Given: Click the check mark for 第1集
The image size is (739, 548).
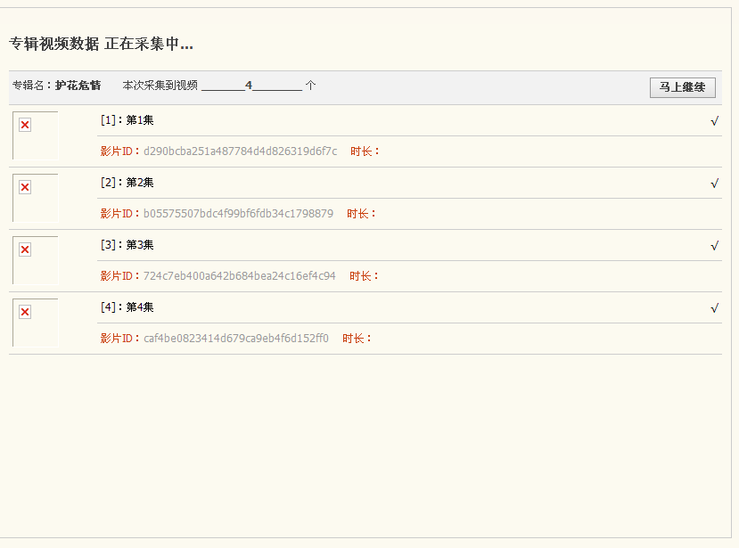Looking at the screenshot, I should click(x=715, y=121).
